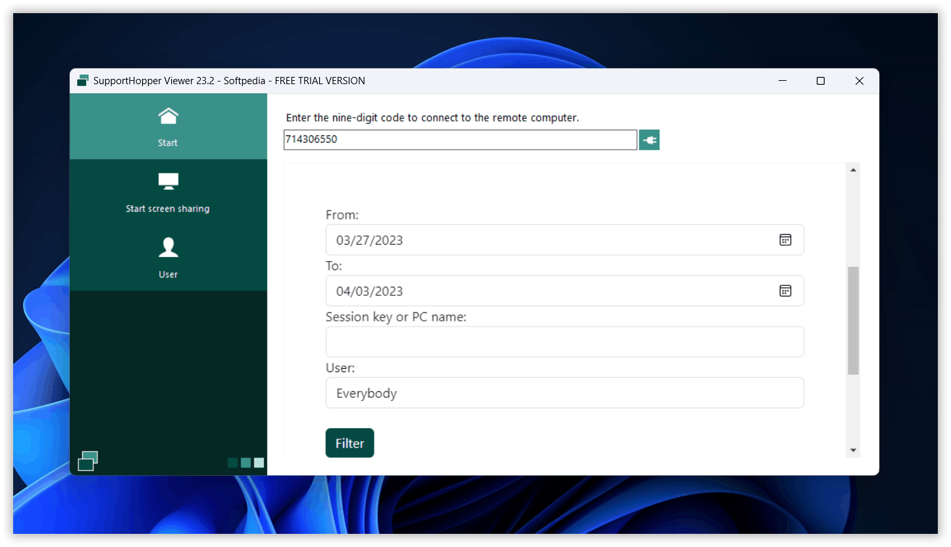
Task: Open the To date calendar picker
Action: click(785, 291)
